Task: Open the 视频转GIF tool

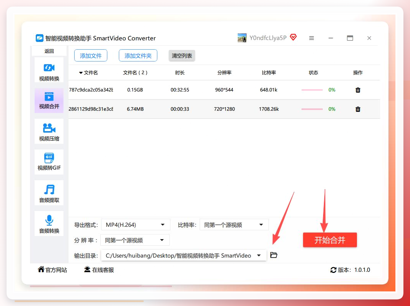Action: (49, 162)
